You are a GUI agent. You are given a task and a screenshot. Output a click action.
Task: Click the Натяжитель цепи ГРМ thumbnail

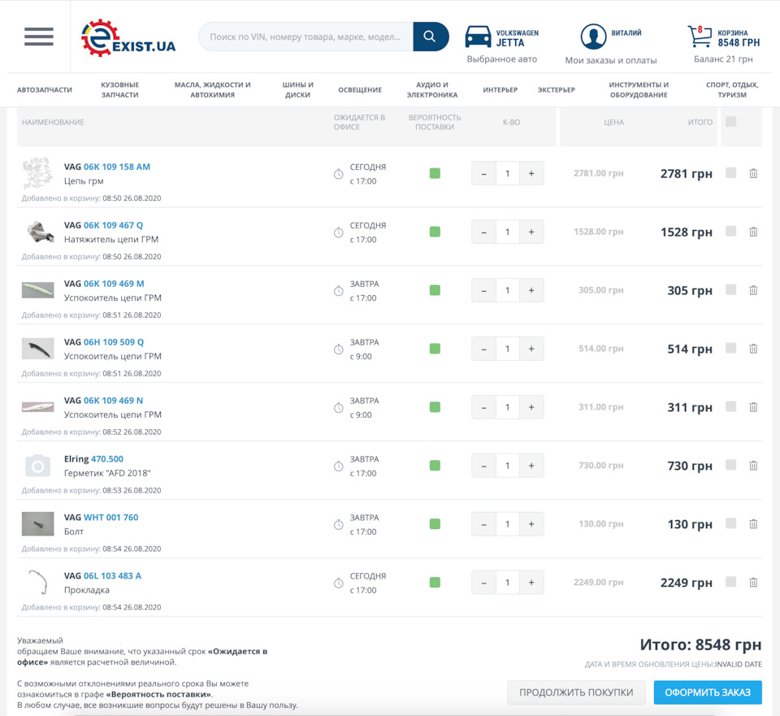[39, 232]
